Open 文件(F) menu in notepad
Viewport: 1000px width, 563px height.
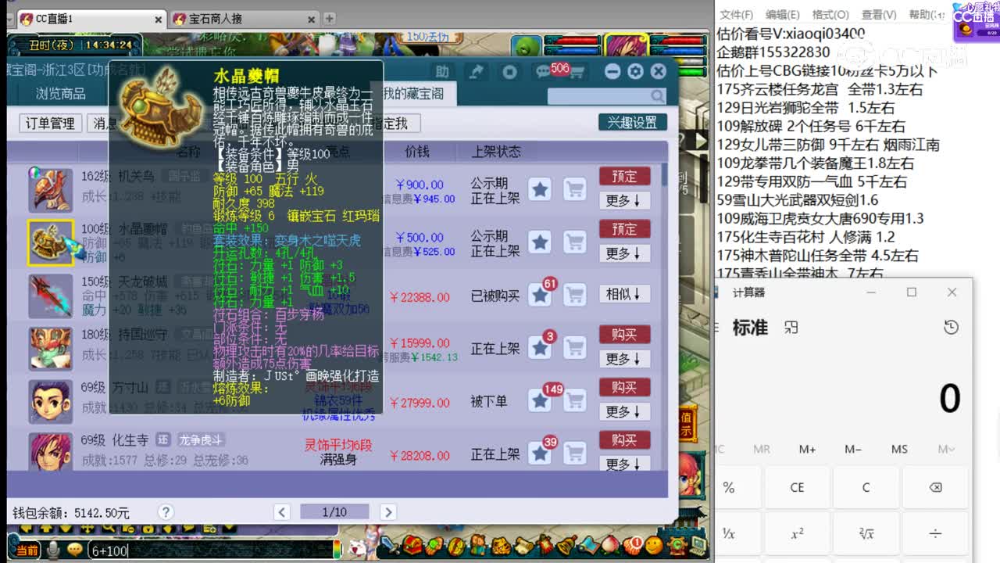point(736,14)
